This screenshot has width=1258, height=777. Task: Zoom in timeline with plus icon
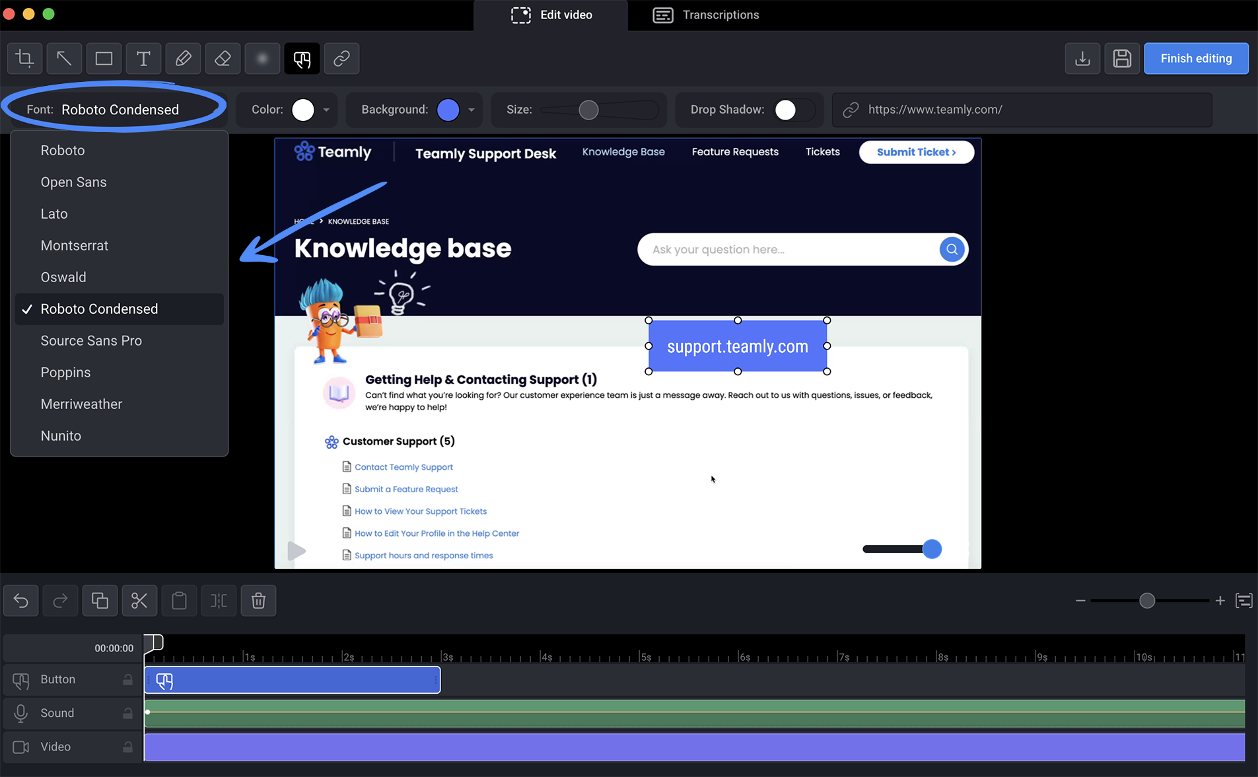[x=1220, y=601]
